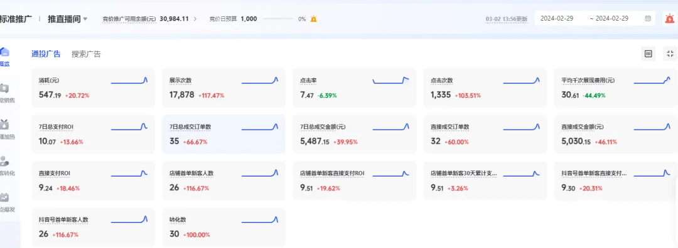Select the 店铺首单新客人数 card
The width and height of the screenshot is (678, 248).
[x=223, y=181]
